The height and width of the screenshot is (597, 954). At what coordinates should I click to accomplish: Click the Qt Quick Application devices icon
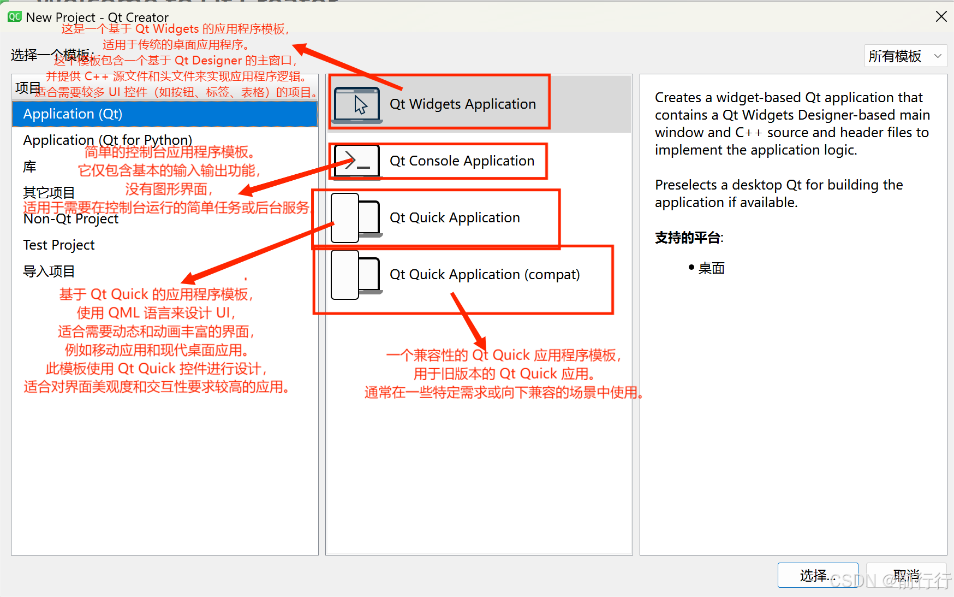pyautogui.click(x=356, y=218)
